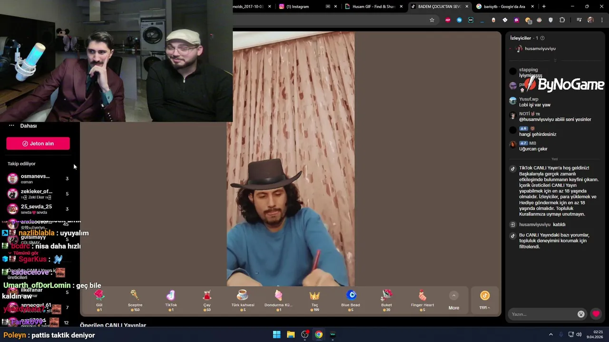Click the live stream video
Screen dimensions: 609x342
pyautogui.click(x=290, y=159)
